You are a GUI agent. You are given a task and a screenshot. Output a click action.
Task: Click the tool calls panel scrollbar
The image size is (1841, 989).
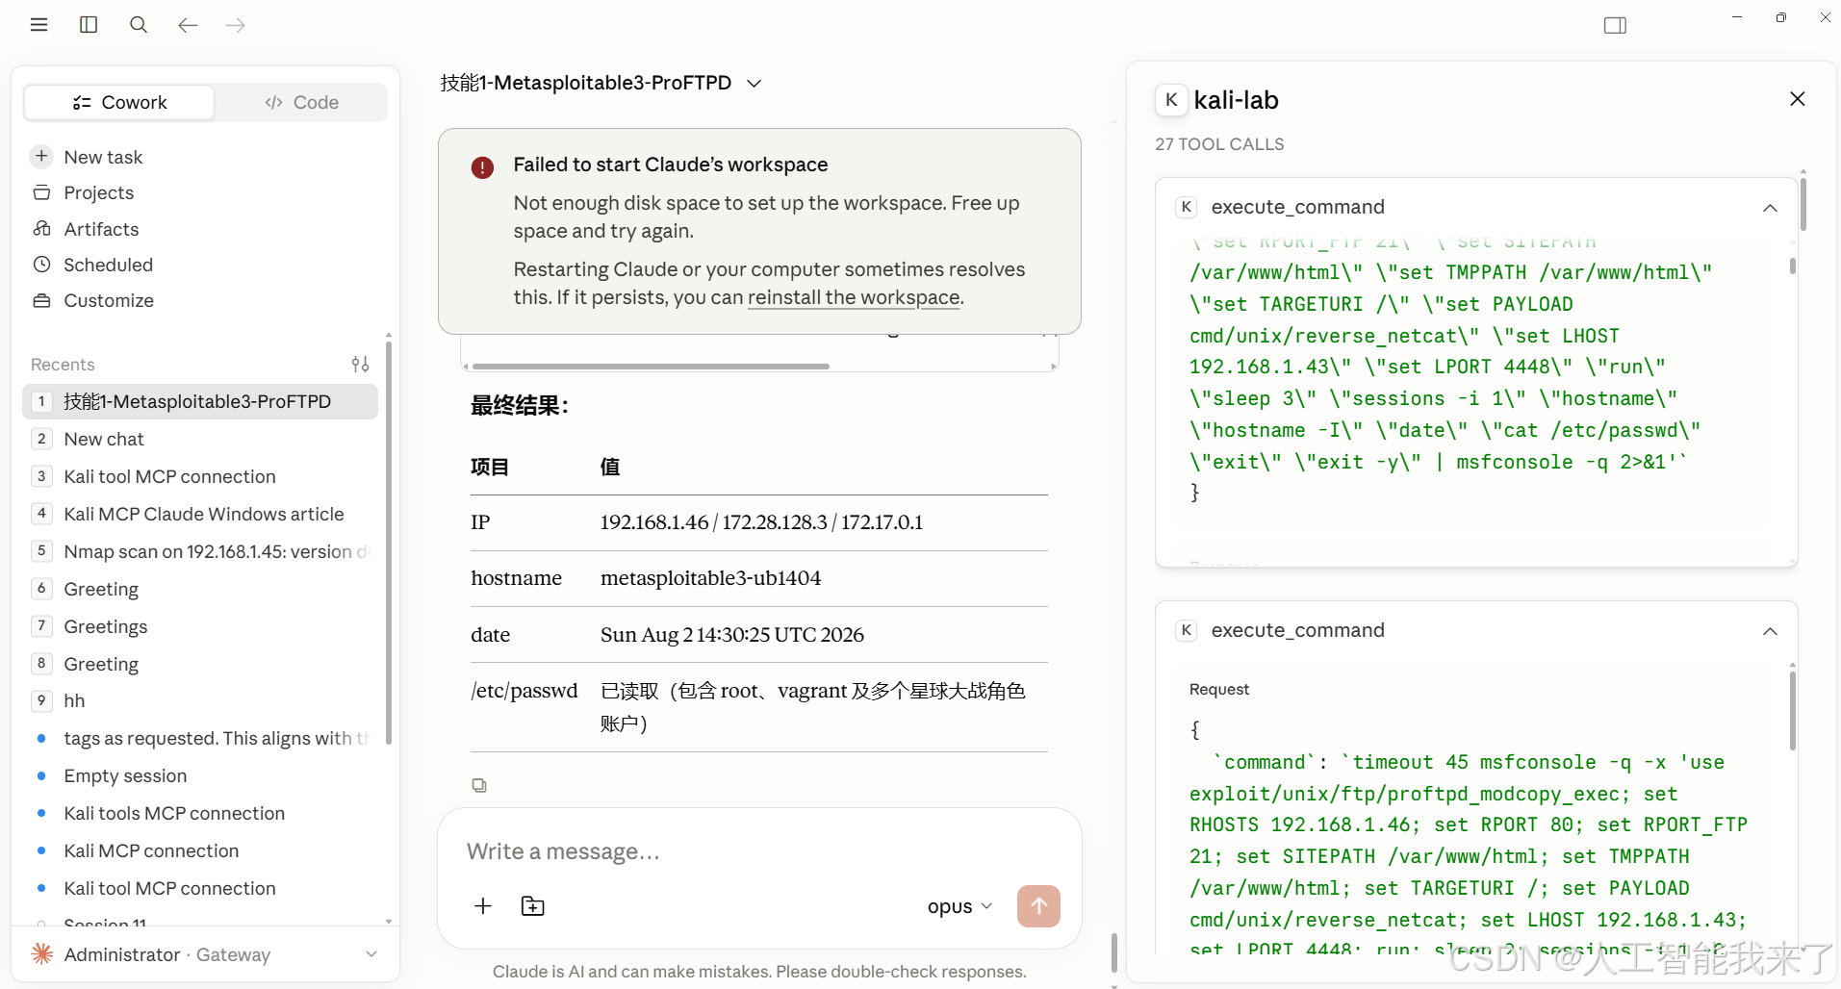click(x=1803, y=202)
